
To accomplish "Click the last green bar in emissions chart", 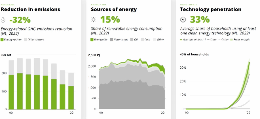I will 71,97.
